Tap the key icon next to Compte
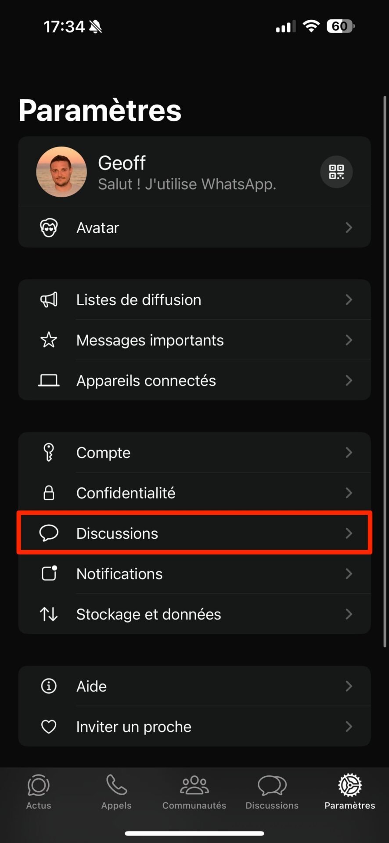Screen dimensions: 389x843 coord(49,452)
